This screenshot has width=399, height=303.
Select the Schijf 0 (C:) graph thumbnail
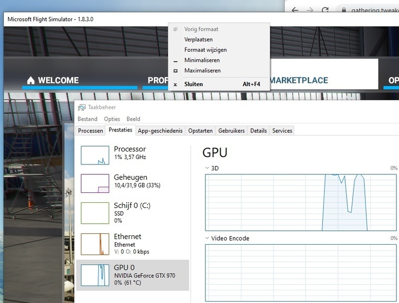(x=95, y=213)
